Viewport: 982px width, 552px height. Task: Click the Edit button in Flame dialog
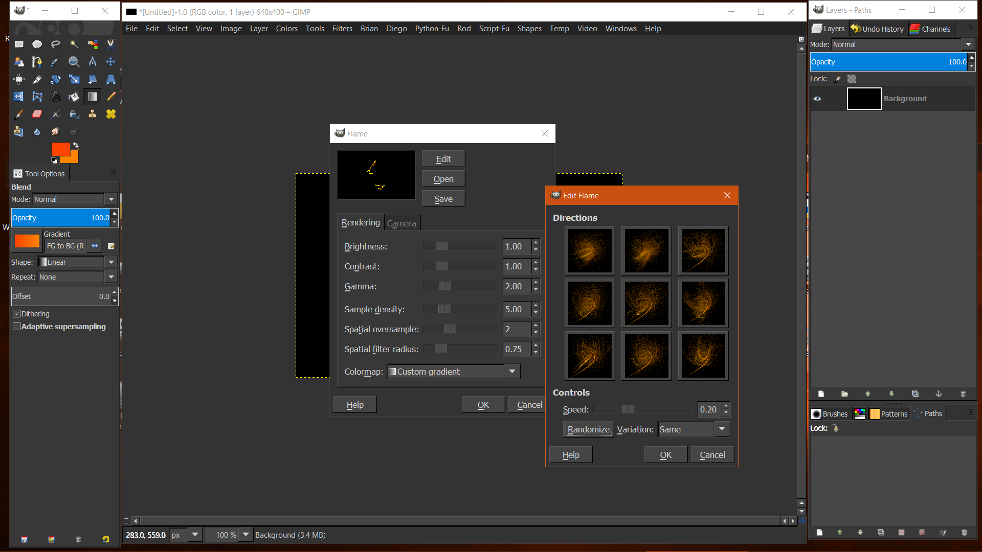[443, 159]
